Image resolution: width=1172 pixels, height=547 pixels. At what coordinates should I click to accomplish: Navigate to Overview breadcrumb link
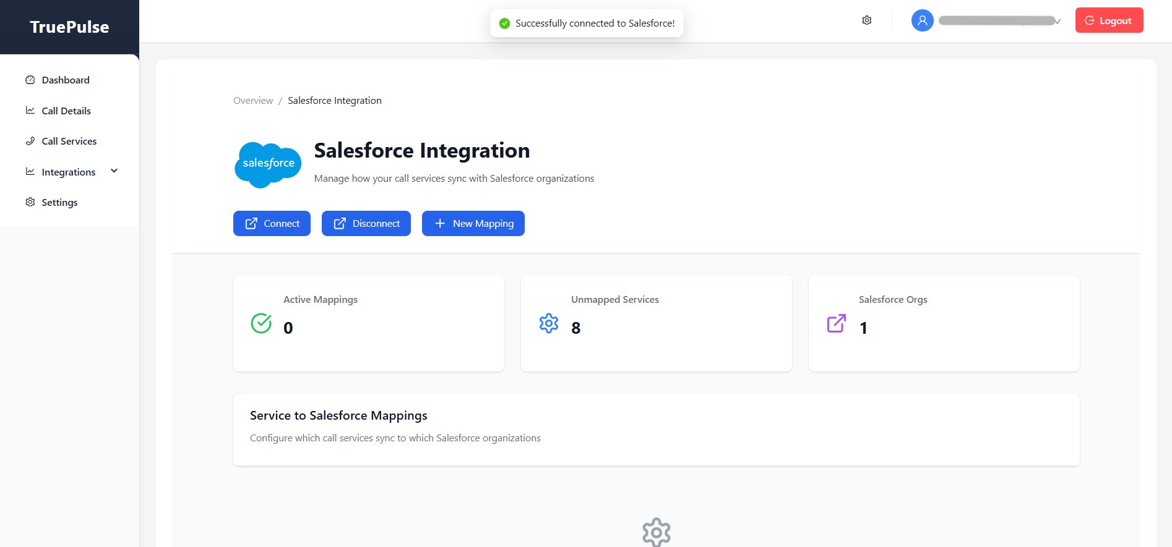[252, 101]
